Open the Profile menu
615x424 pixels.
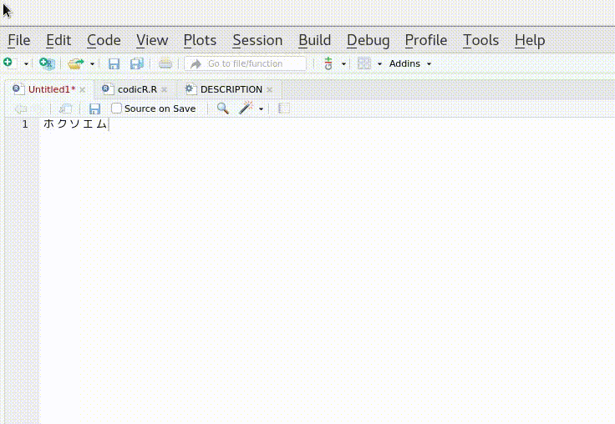(x=425, y=40)
